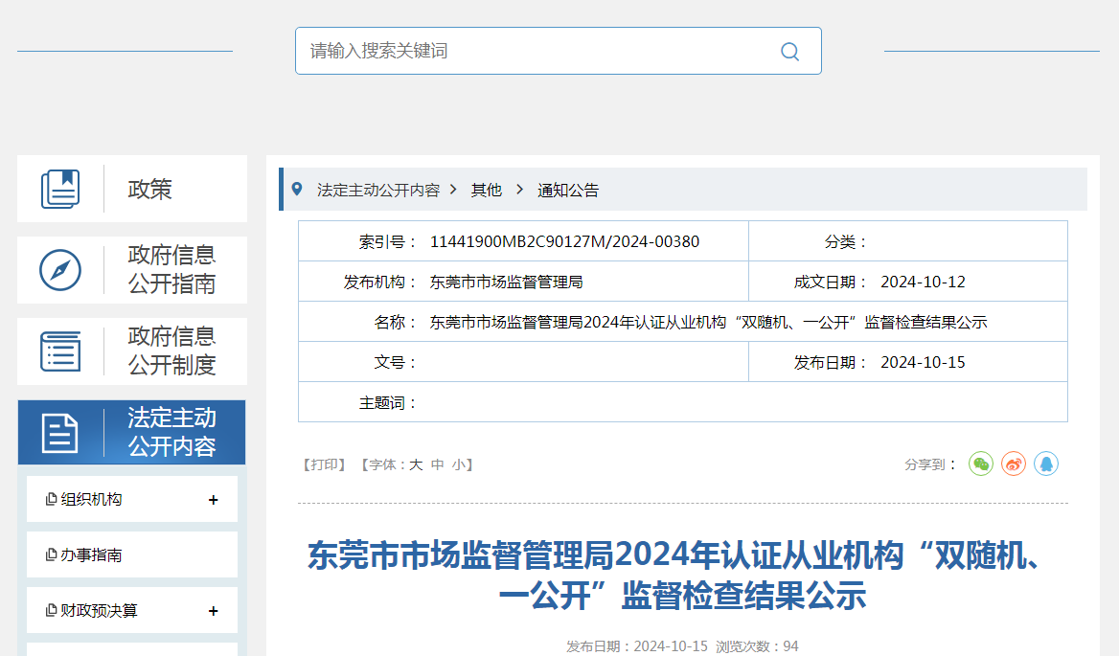The image size is (1119, 656).
Task: Click the compass icon for 政府信息公开指南
Action: [x=60, y=270]
